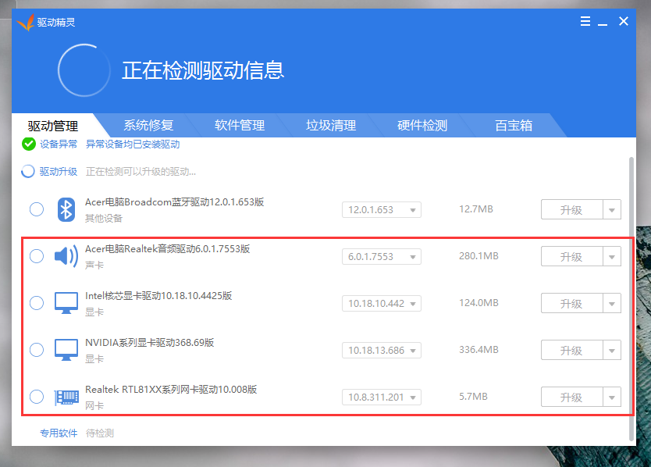Click the Bluetooth icon for Broadcom driver

pyautogui.click(x=66, y=209)
